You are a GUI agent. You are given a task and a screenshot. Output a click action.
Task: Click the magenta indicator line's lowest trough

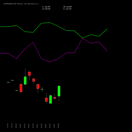click(x=49, y=62)
